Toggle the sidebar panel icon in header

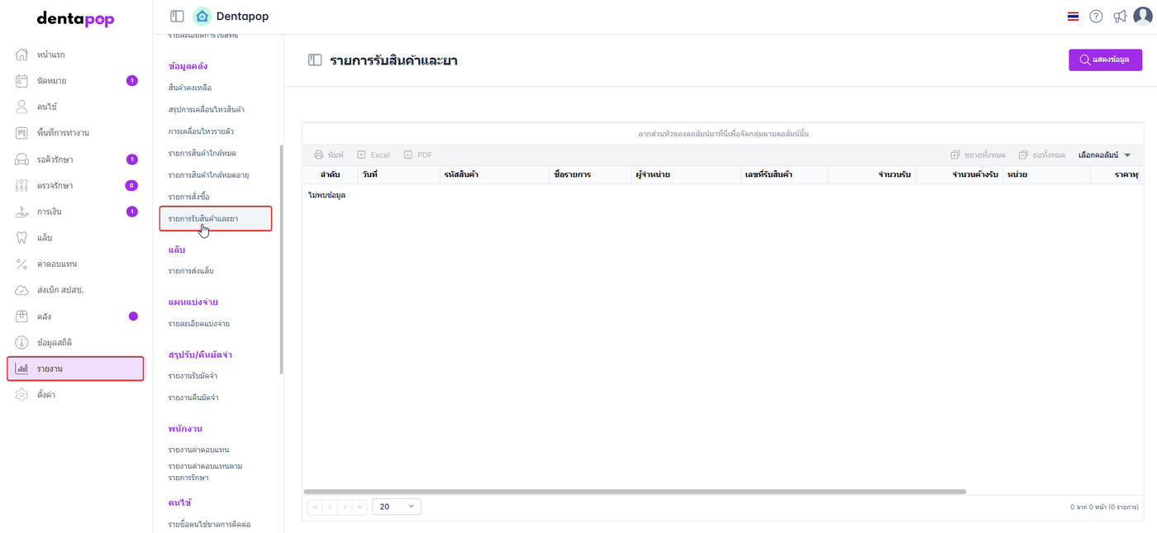[177, 17]
